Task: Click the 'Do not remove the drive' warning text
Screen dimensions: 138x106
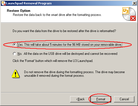Action: tap(74, 74)
